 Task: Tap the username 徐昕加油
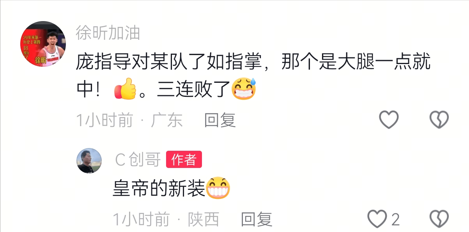tap(108, 33)
